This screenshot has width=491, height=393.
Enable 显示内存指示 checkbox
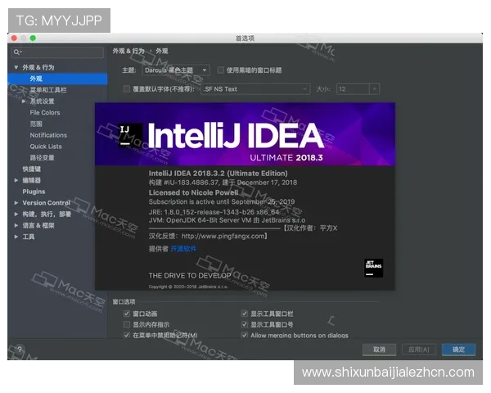tap(127, 324)
